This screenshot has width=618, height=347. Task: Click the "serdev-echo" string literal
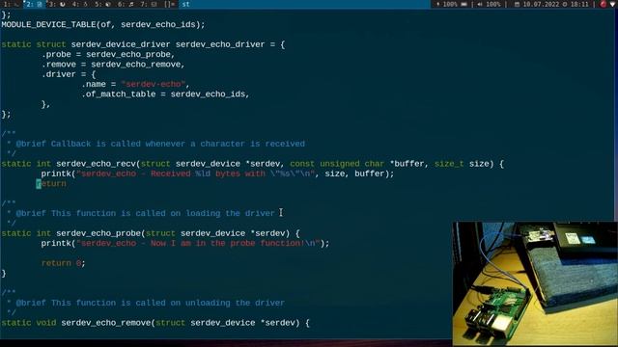154,84
